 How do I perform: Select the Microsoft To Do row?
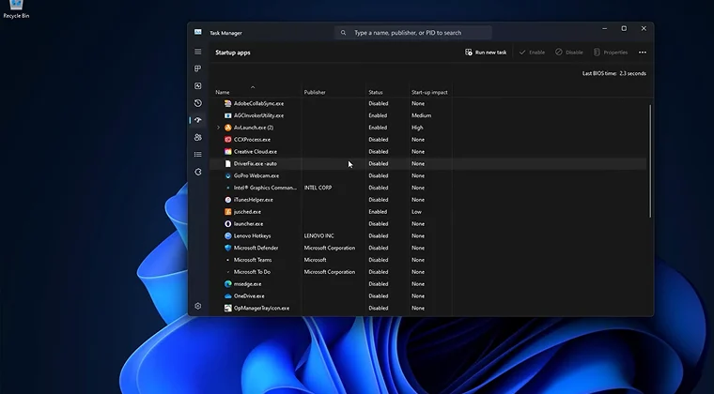pyautogui.click(x=428, y=272)
